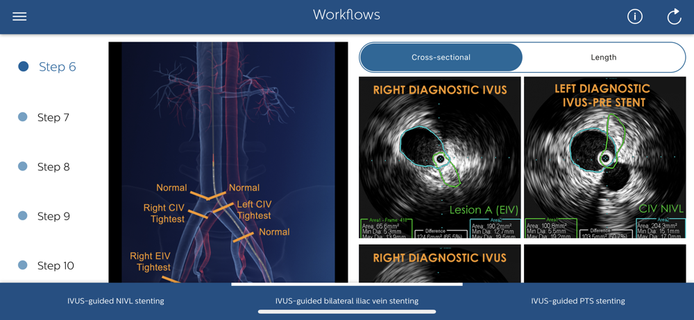Click the Step 6 label

(x=58, y=66)
